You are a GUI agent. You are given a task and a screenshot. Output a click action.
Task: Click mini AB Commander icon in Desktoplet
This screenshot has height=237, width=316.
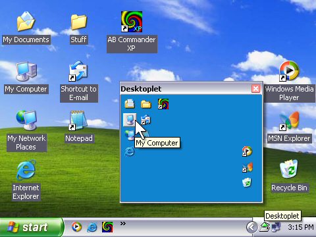point(163,104)
